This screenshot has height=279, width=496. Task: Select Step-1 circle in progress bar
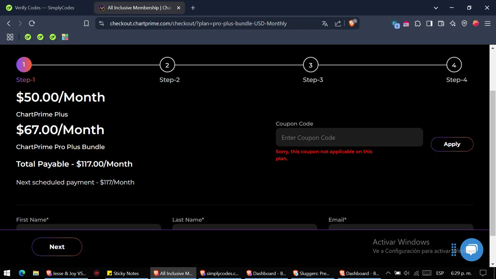pos(24,65)
